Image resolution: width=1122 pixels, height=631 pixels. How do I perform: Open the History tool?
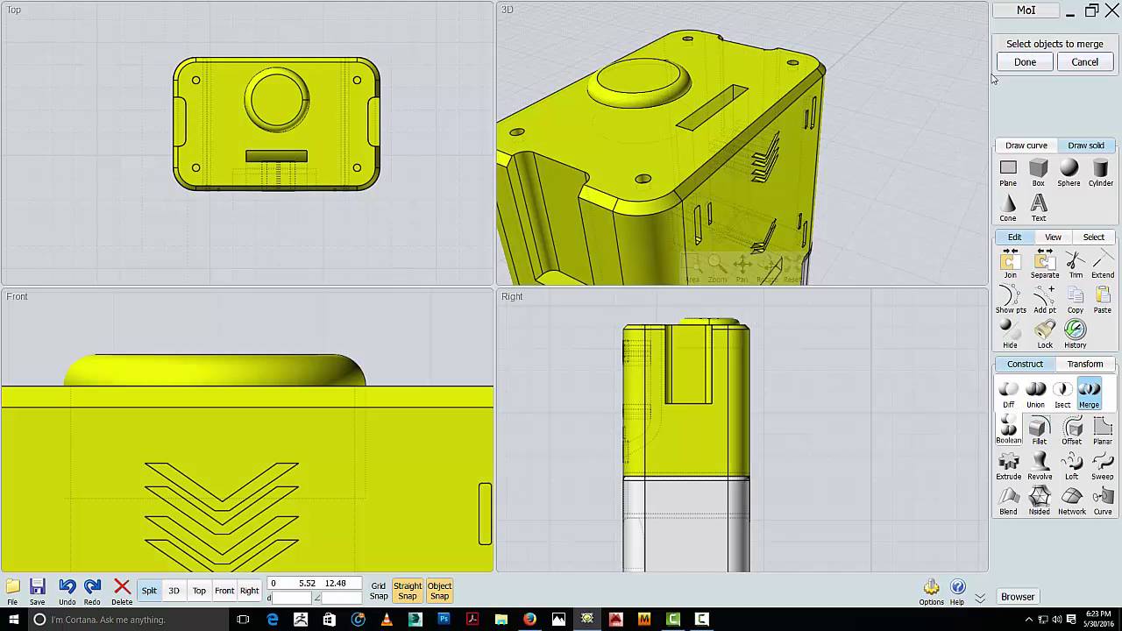click(x=1076, y=334)
